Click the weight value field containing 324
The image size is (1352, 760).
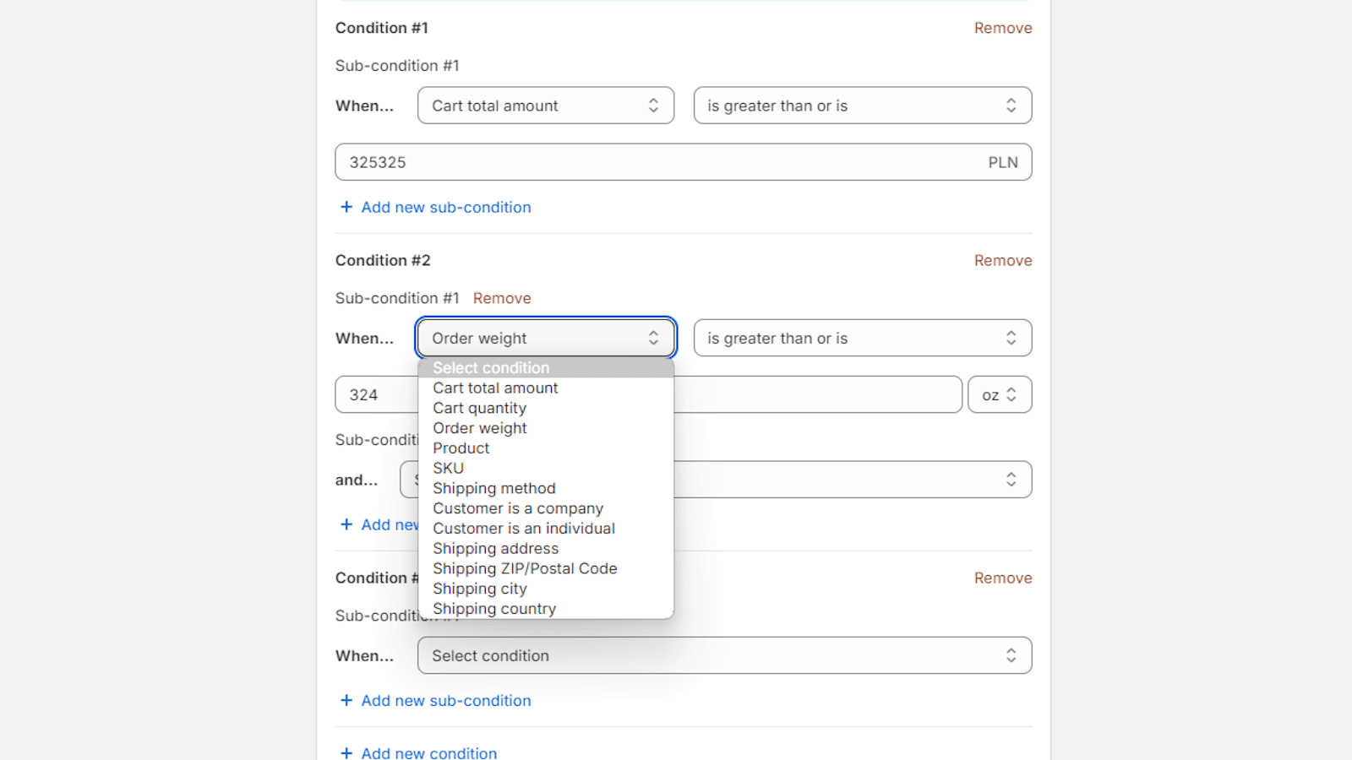tap(376, 395)
